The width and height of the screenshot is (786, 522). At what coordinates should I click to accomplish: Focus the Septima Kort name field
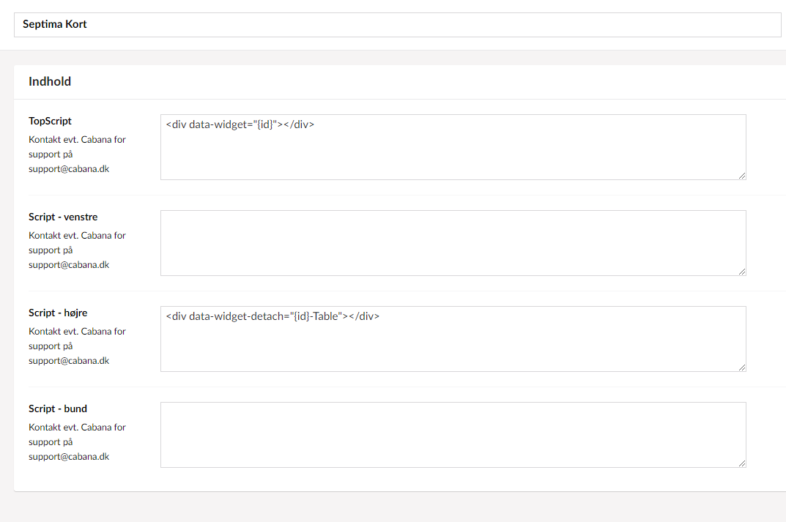(x=397, y=25)
